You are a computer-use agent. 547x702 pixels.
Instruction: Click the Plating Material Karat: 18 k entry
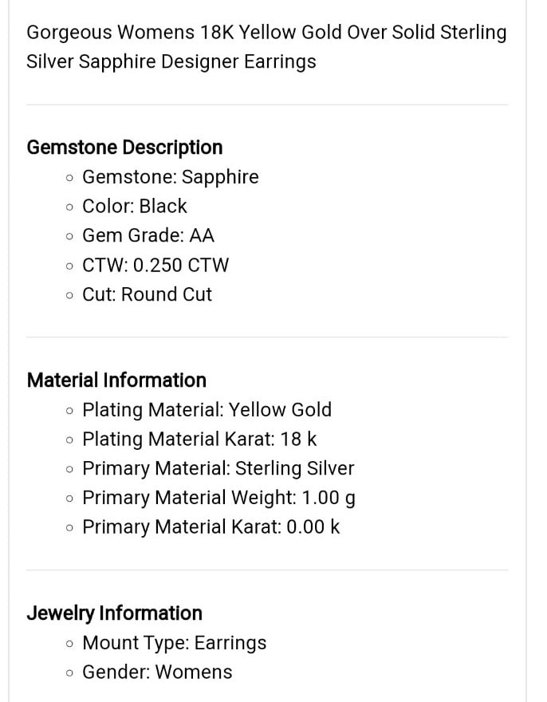click(x=199, y=440)
